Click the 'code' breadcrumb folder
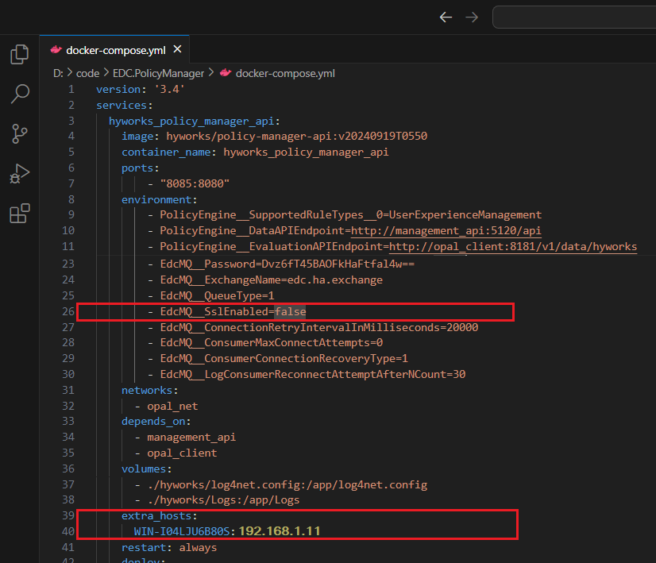The image size is (656, 563). [x=87, y=73]
